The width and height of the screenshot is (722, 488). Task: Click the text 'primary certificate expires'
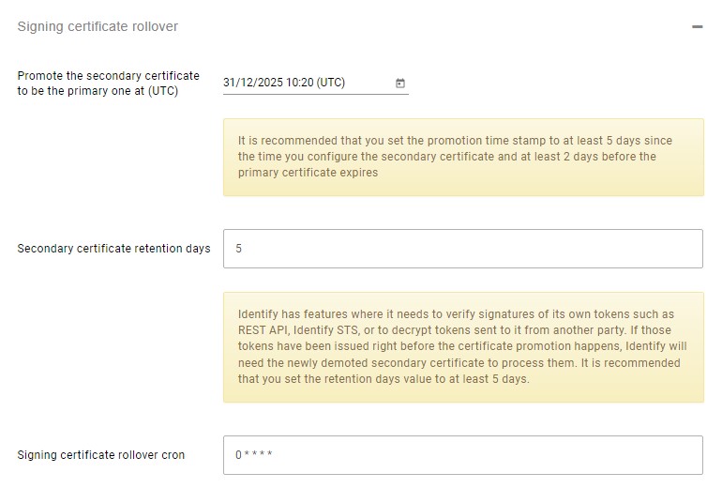(x=308, y=173)
